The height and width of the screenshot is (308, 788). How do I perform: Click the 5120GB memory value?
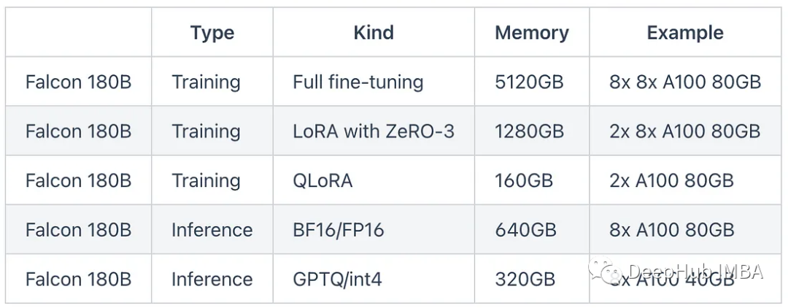(529, 82)
